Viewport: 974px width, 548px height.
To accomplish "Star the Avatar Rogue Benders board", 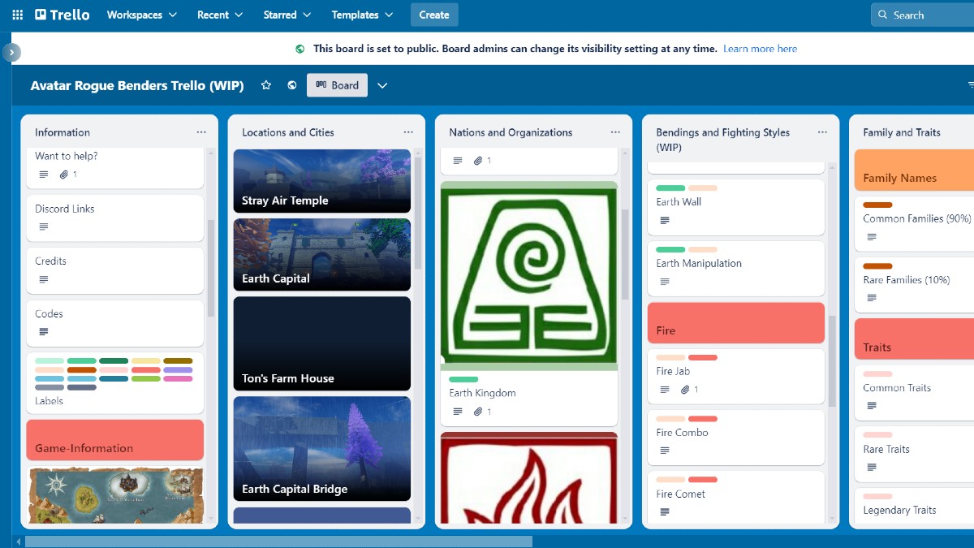I will coord(266,84).
